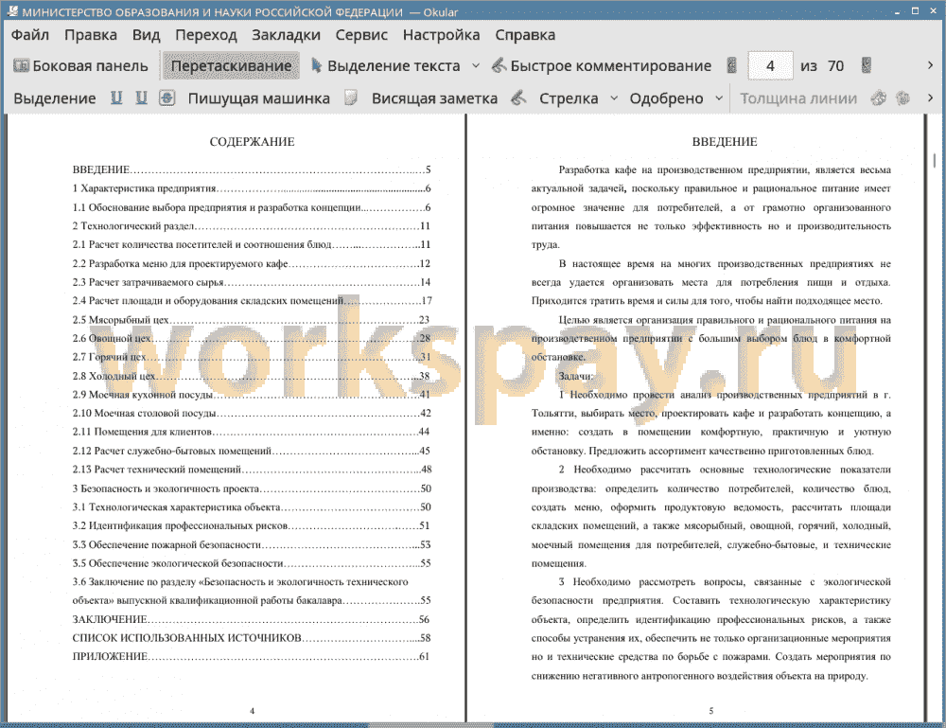
Task: Expand the Стрелка dropdown arrow
Action: click(614, 98)
